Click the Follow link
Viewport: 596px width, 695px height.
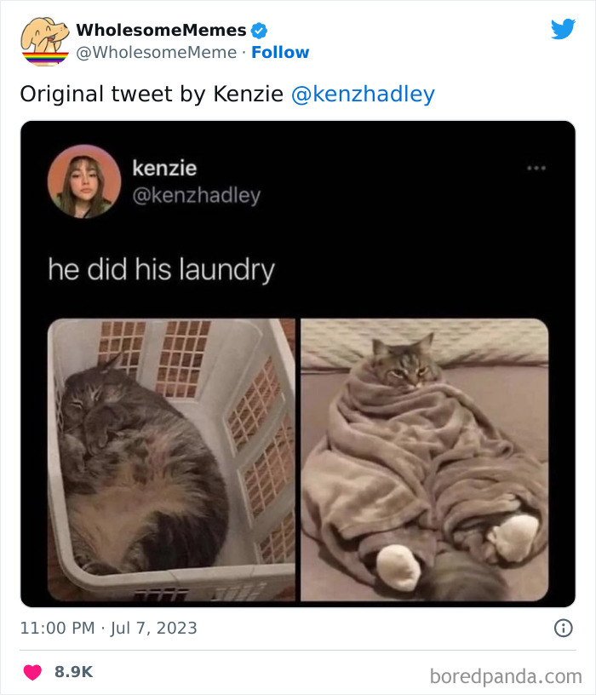pos(281,51)
